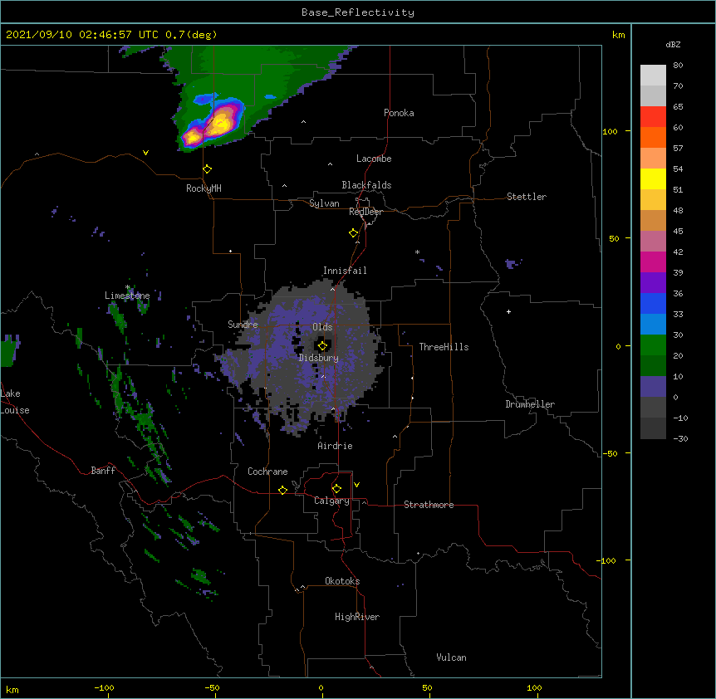The image size is (716, 699).
Task: Click the Base_Reflectivity title text
Action: point(358,12)
